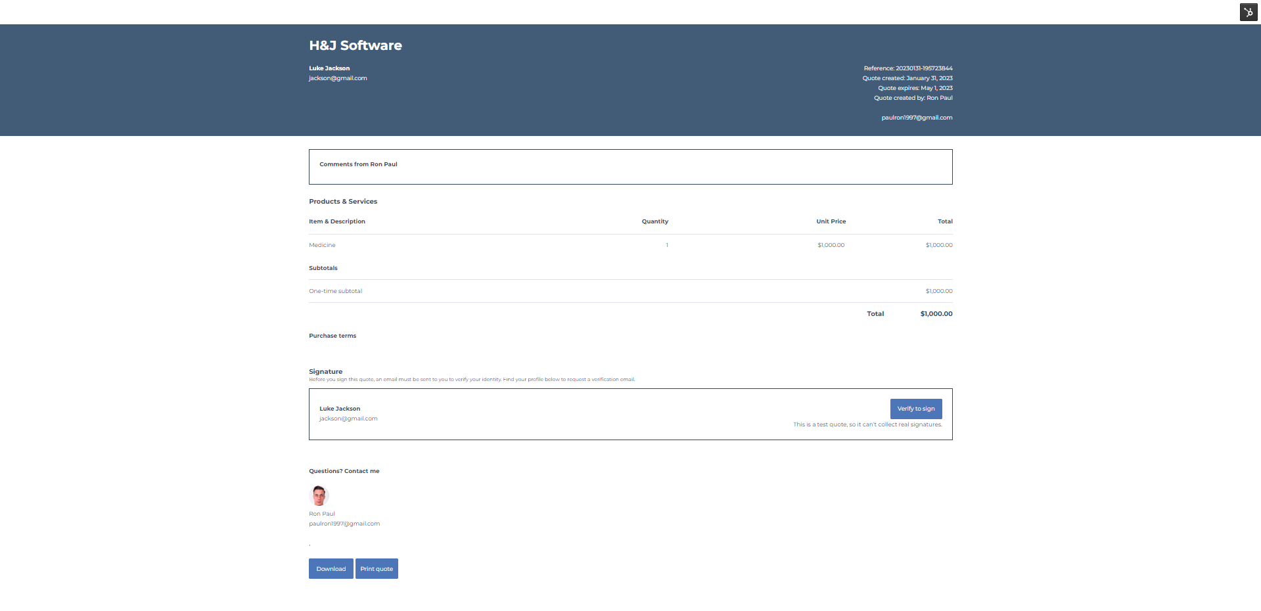
Task: Open the Ron Paul contact link
Action: pyautogui.click(x=321, y=514)
